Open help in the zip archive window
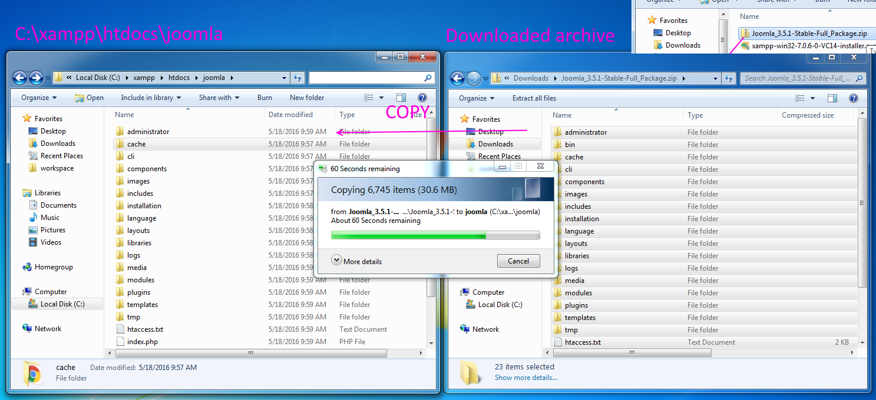The height and width of the screenshot is (400, 876). coord(853,98)
